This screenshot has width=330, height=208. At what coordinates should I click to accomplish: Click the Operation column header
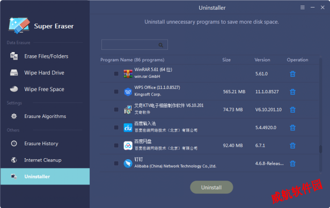click(297, 60)
